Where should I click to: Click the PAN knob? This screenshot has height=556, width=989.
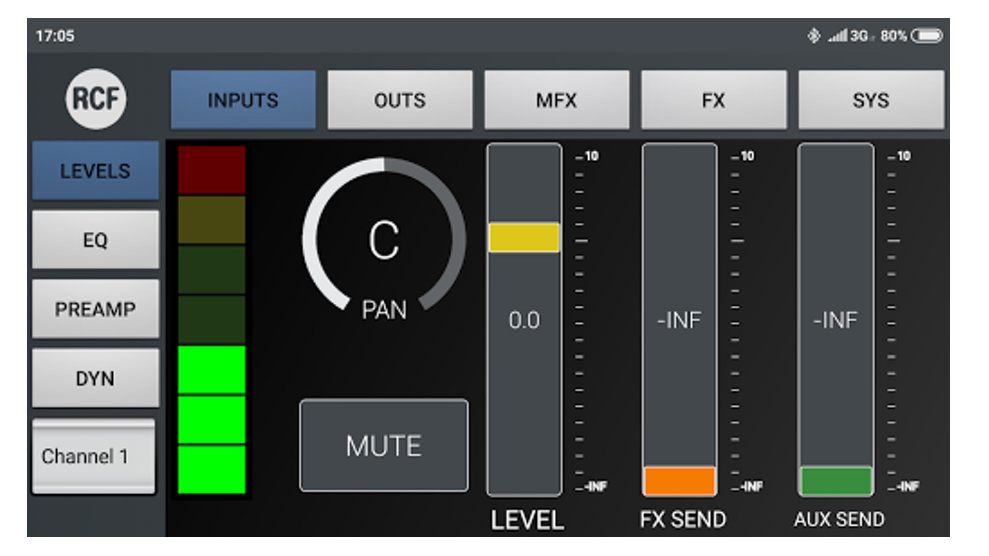384,238
